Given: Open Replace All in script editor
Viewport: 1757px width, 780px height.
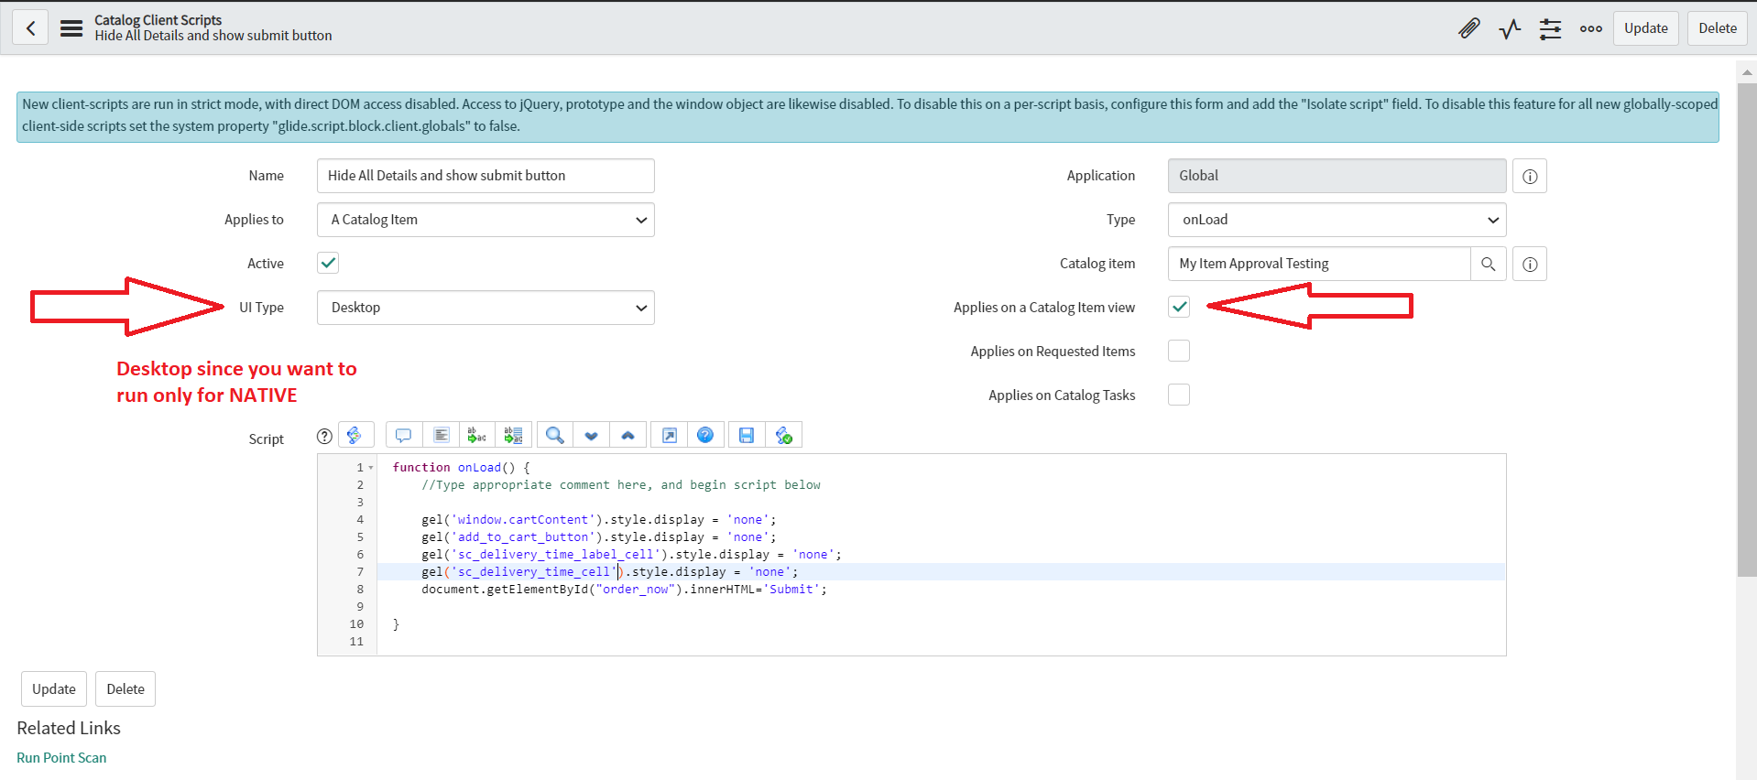Looking at the screenshot, I should pos(514,435).
